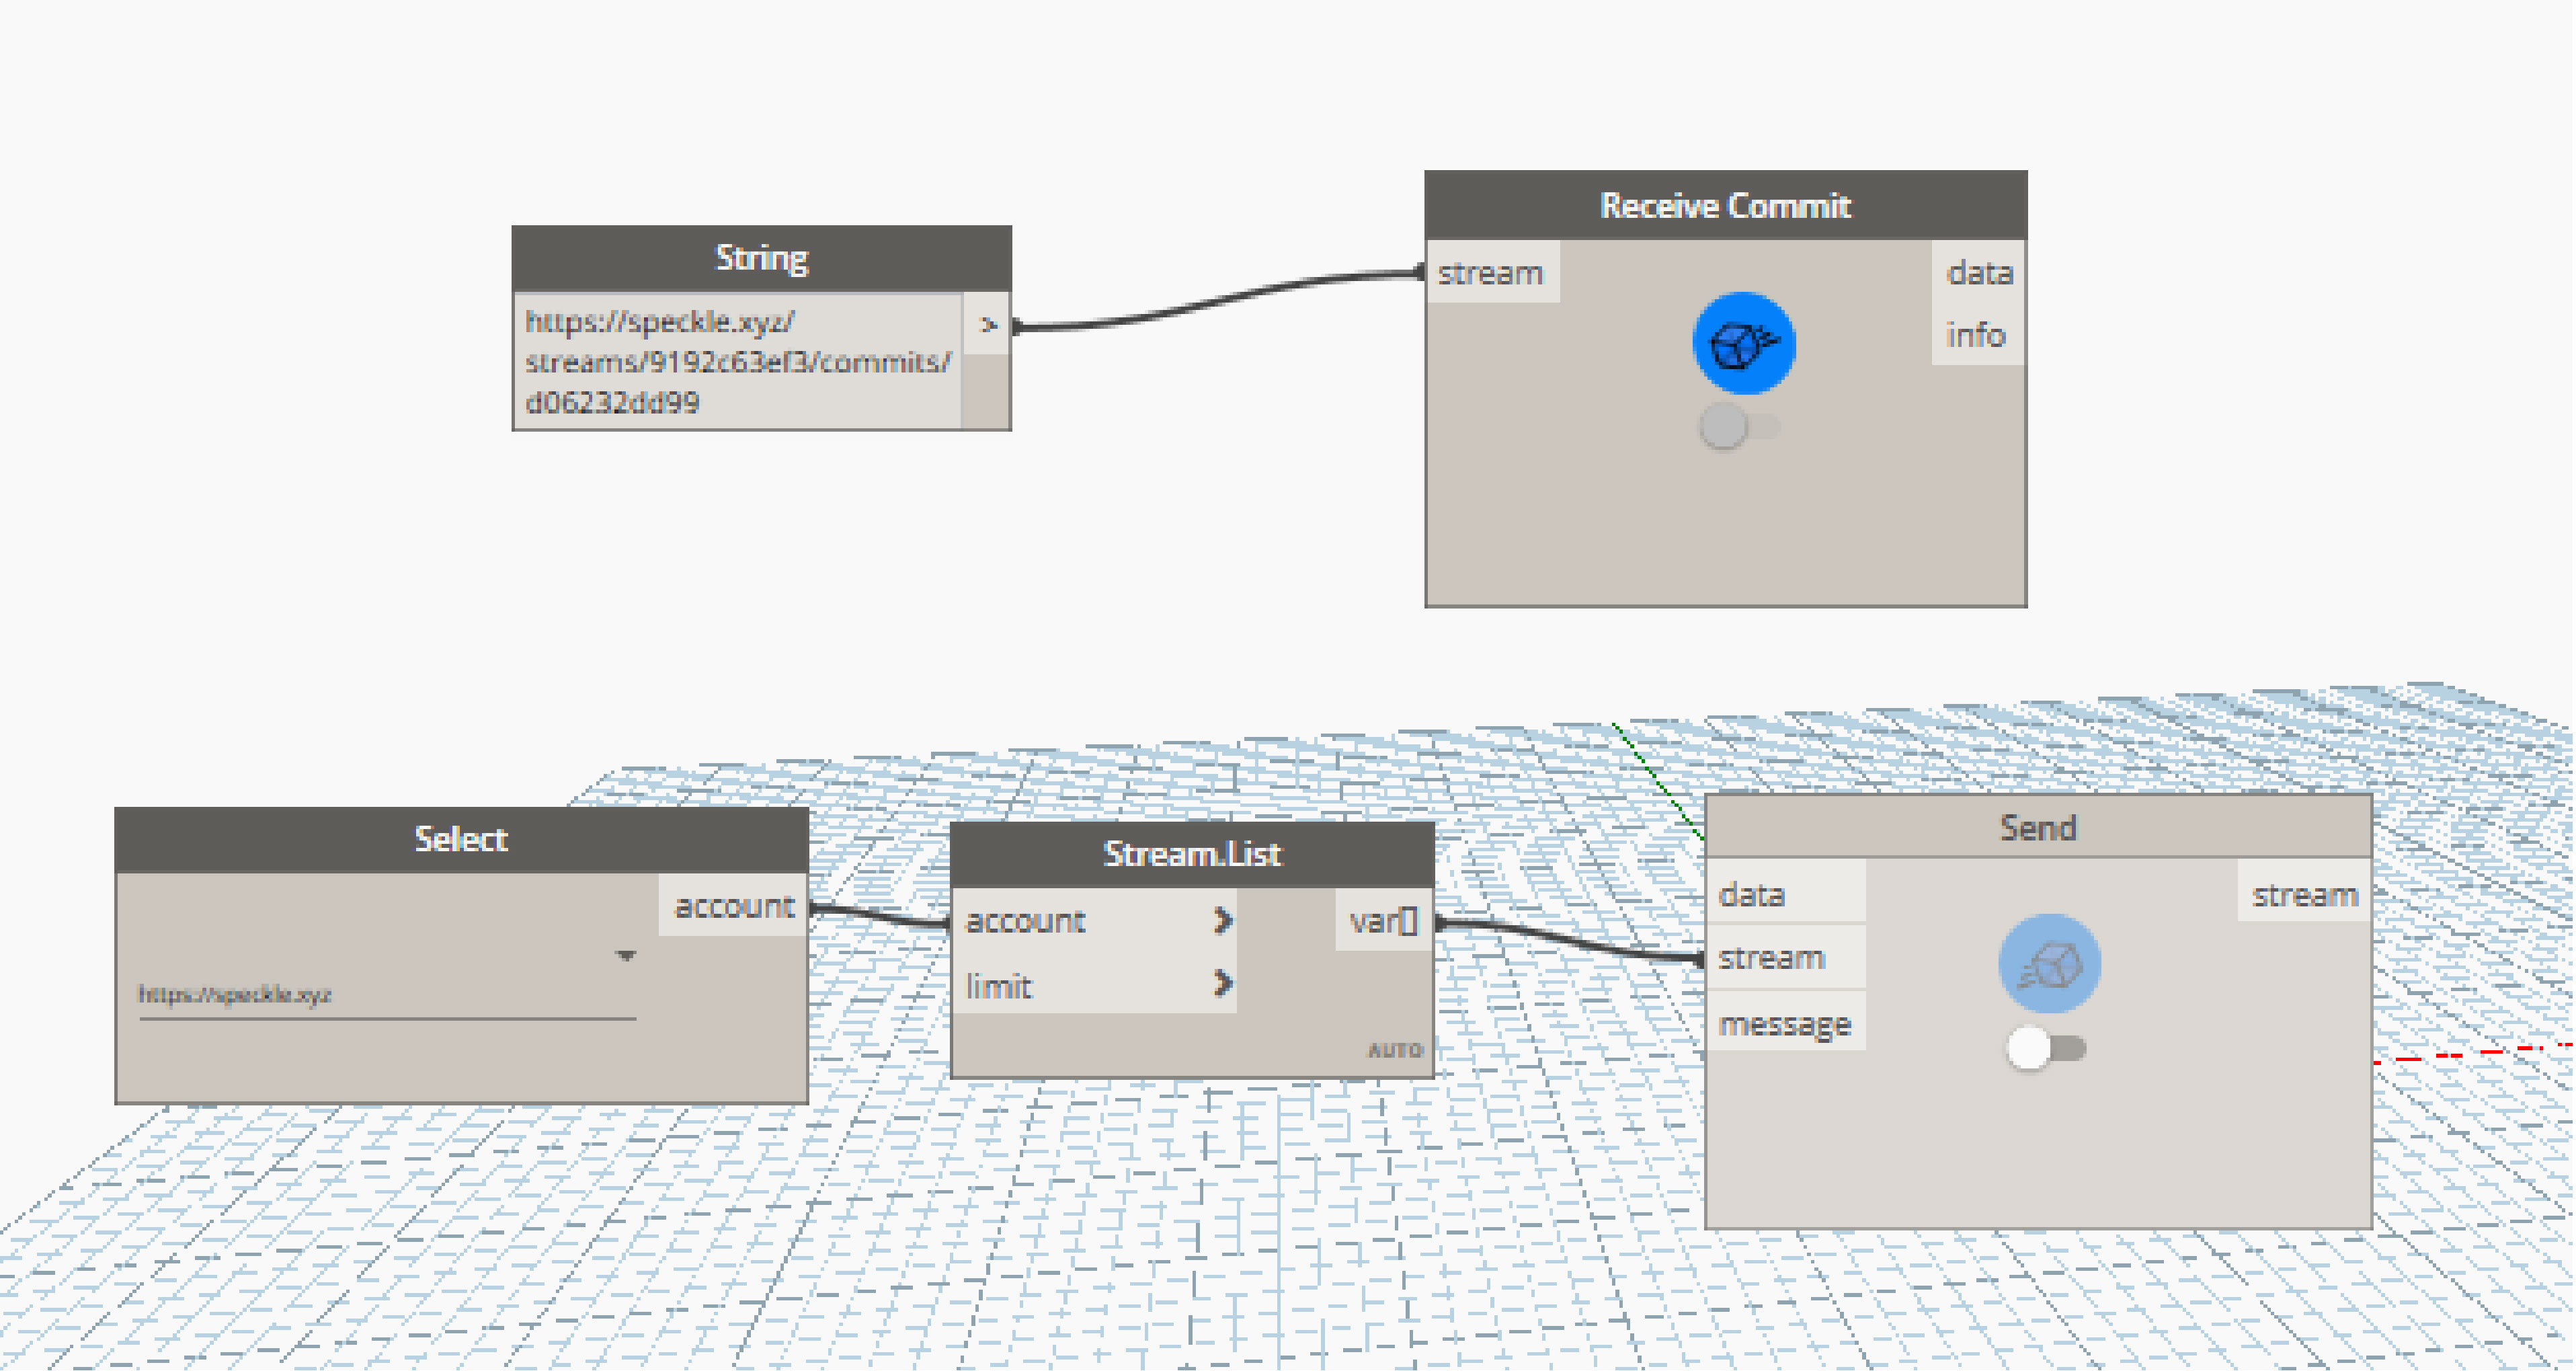Expand account input chevron on Stream.List
2576x1371 pixels.
click(x=1221, y=920)
